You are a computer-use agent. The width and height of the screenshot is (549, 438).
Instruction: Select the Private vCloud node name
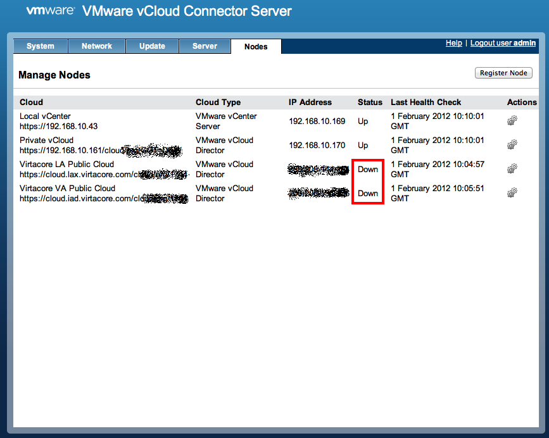pyautogui.click(x=47, y=140)
